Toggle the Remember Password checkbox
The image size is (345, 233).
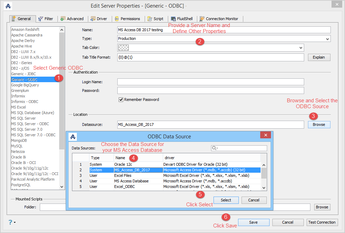coord(121,100)
